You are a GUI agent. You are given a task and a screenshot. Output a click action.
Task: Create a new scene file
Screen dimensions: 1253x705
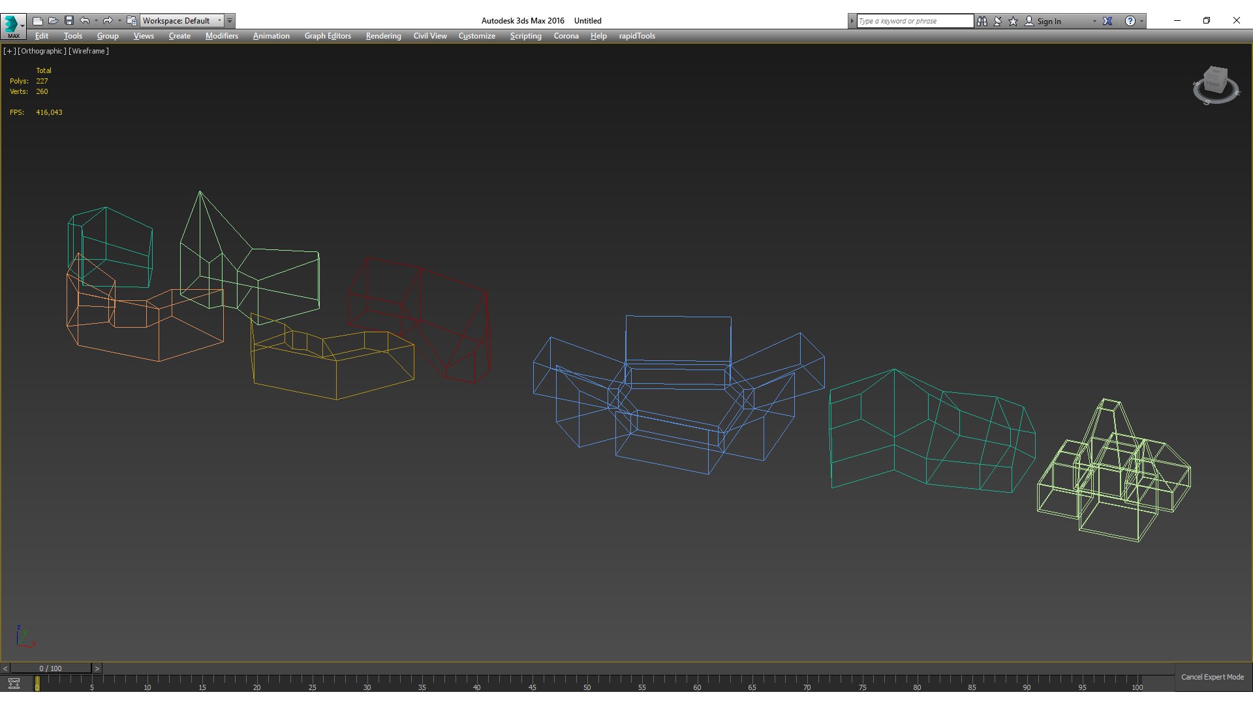point(37,21)
